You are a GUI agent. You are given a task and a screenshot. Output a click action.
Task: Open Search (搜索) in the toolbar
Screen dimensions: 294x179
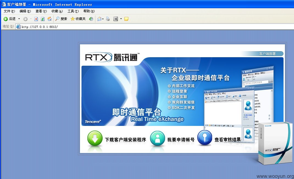pos(61,19)
